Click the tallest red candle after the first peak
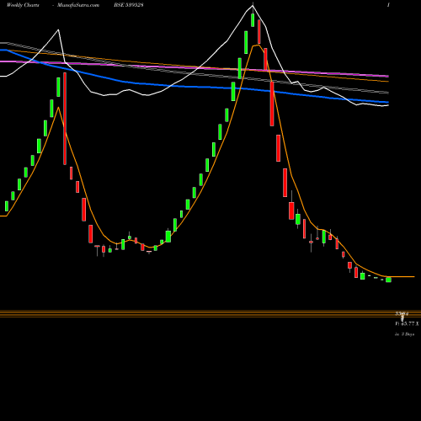This screenshot has height=421, width=421. click(x=65, y=119)
